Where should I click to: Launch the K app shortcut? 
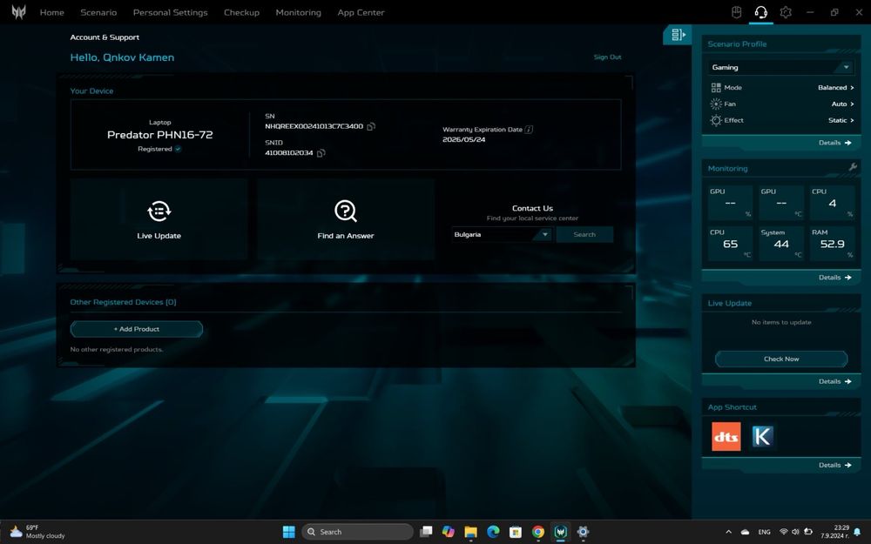coord(762,436)
